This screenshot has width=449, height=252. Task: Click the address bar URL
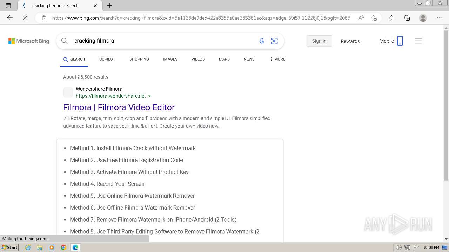pyautogui.click(x=203, y=18)
